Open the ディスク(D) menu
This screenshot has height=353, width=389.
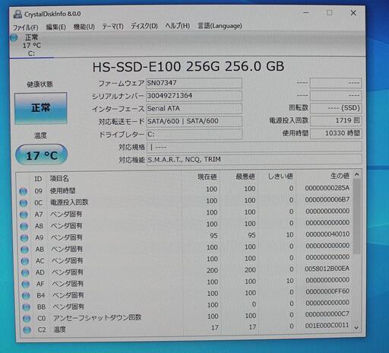(144, 26)
